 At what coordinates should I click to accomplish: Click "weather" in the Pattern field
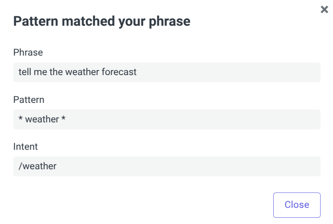pos(42,119)
